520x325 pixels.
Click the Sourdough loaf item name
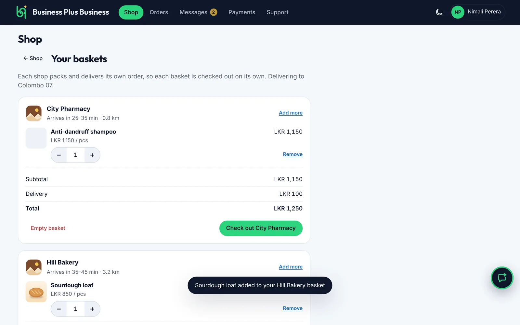click(x=72, y=285)
